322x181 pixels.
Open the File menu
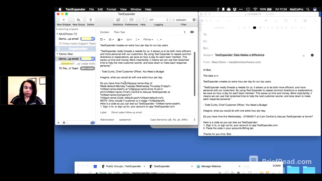[92, 9]
